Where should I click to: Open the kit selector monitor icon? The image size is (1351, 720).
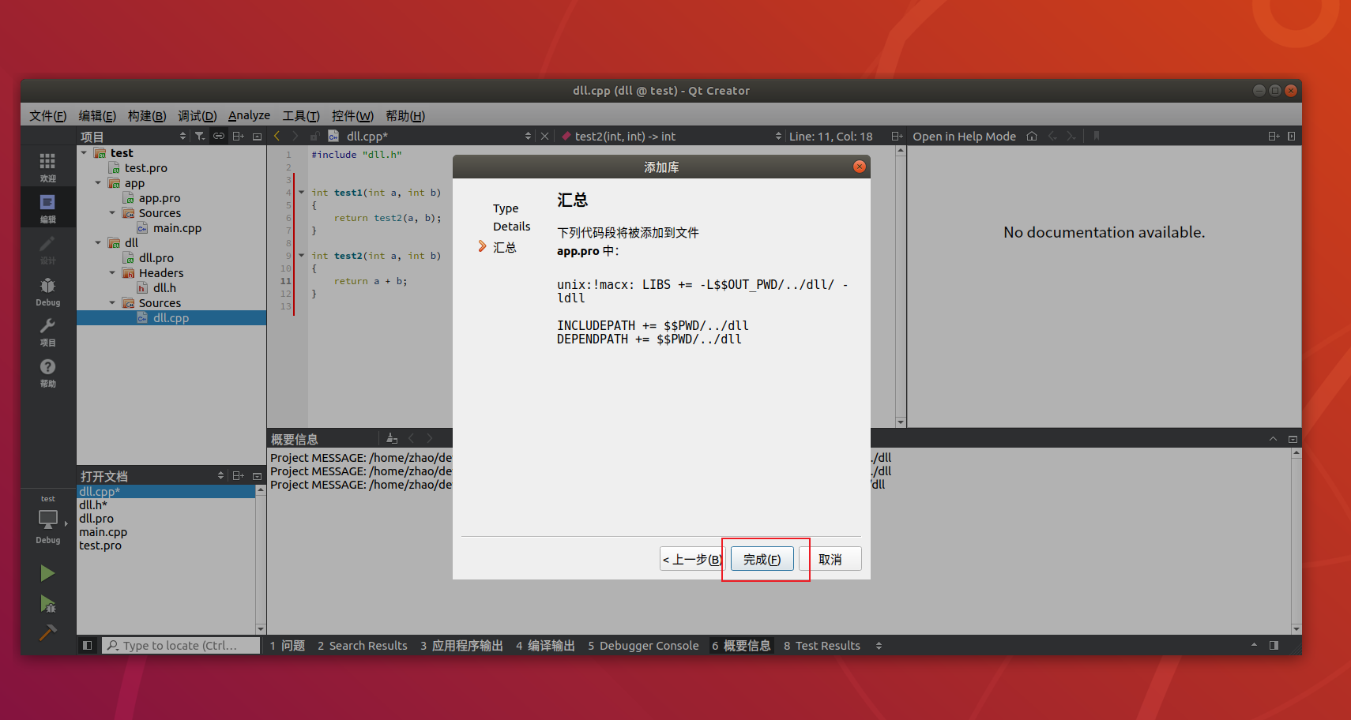(x=47, y=520)
